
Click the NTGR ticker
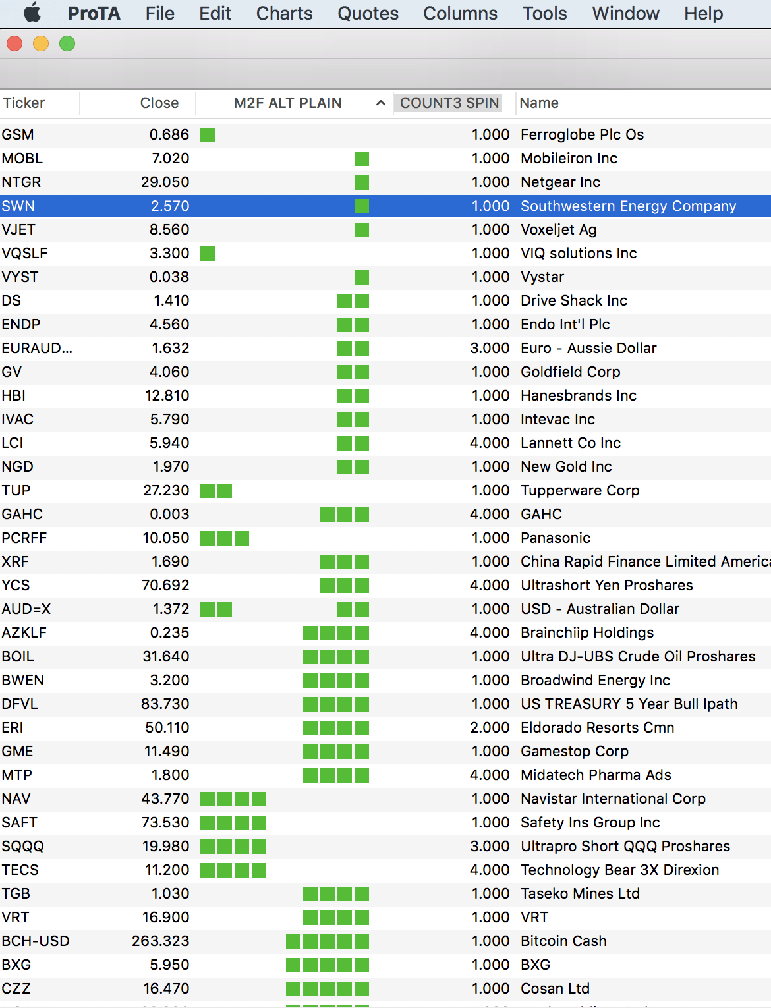click(22, 182)
